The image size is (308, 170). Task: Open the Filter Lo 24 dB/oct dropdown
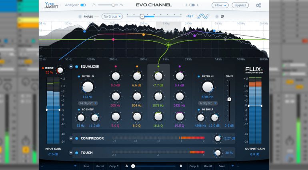[88, 103]
